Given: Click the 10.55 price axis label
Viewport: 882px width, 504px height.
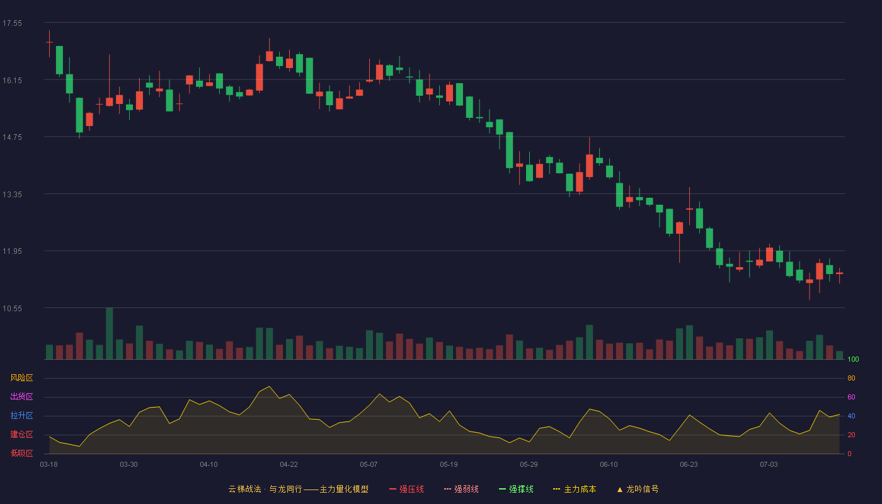Looking at the screenshot, I should 12,308.
